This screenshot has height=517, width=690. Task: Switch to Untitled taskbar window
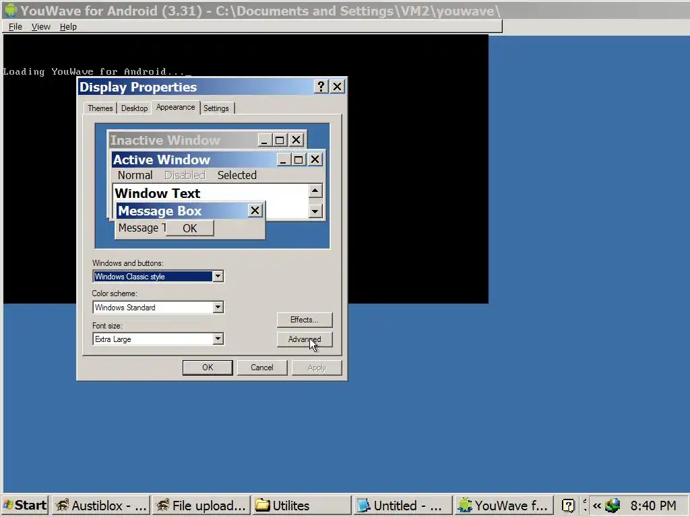coord(402,506)
